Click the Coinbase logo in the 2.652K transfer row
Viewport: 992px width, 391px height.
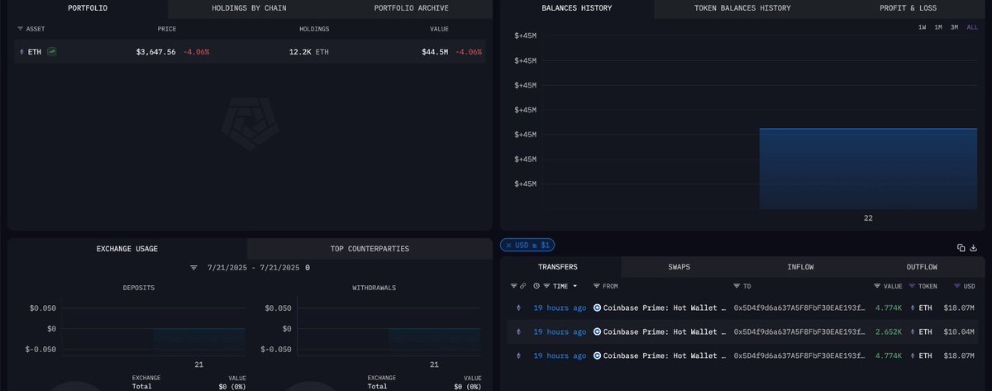pyautogui.click(x=597, y=331)
